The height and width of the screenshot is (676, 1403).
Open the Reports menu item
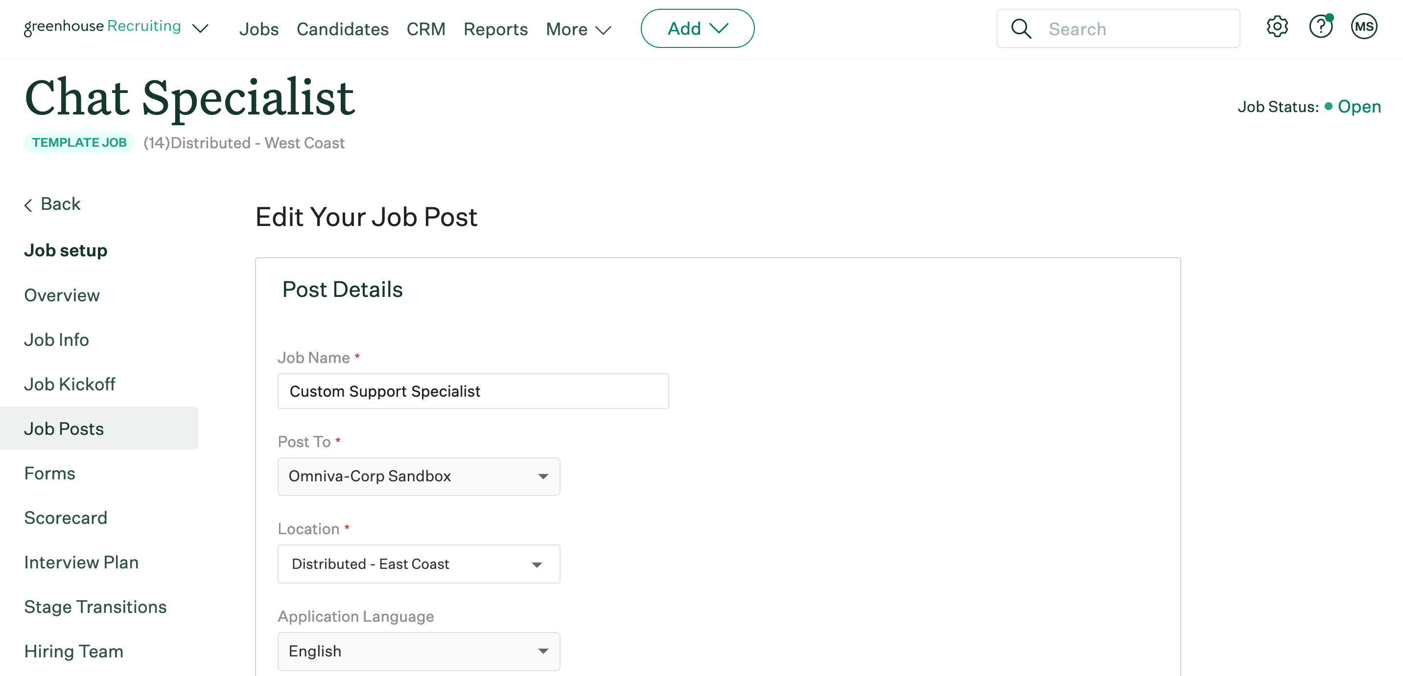pos(495,28)
